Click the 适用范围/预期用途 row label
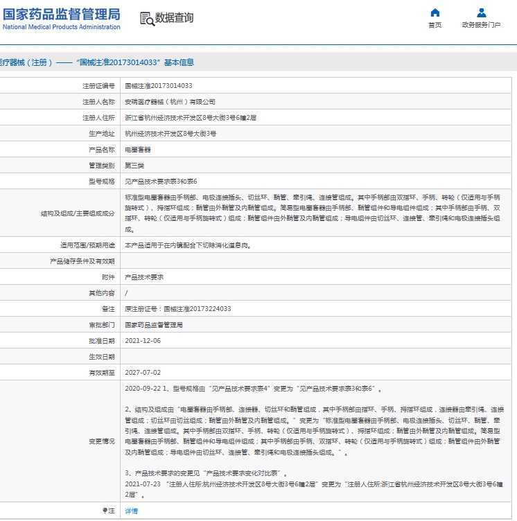The width and height of the screenshot is (517, 521). click(x=87, y=245)
